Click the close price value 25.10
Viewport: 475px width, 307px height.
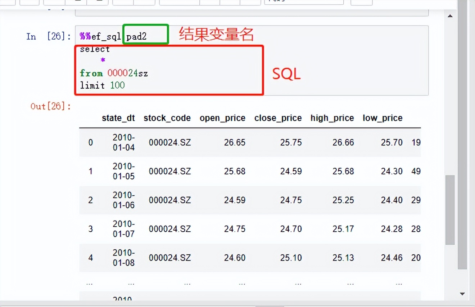tap(291, 258)
